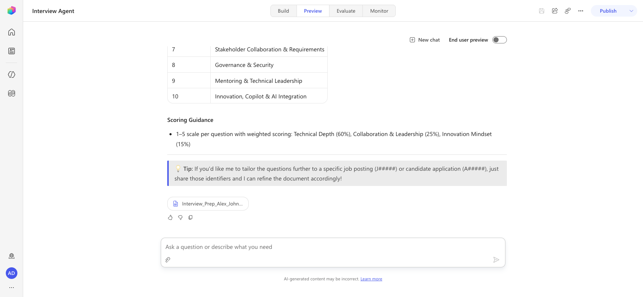This screenshot has width=643, height=297.
Task: Select Stakeholder Collaboration & Requirements row text
Action: (x=270, y=50)
